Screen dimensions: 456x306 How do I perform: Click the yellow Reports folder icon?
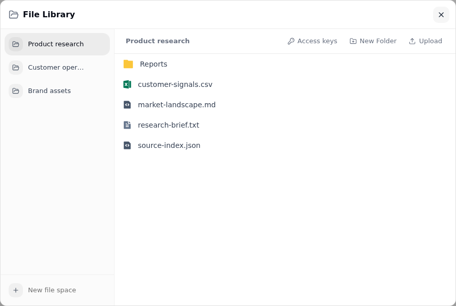tap(128, 64)
